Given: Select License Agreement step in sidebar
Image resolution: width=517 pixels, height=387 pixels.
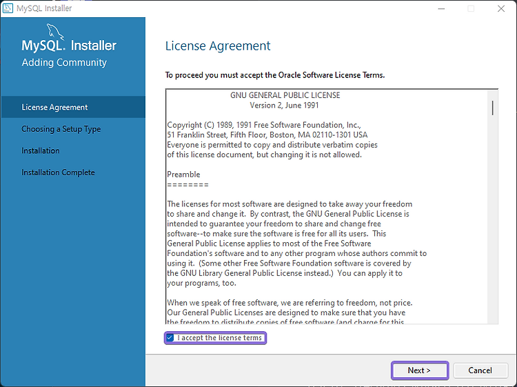Looking at the screenshot, I should coord(73,107).
